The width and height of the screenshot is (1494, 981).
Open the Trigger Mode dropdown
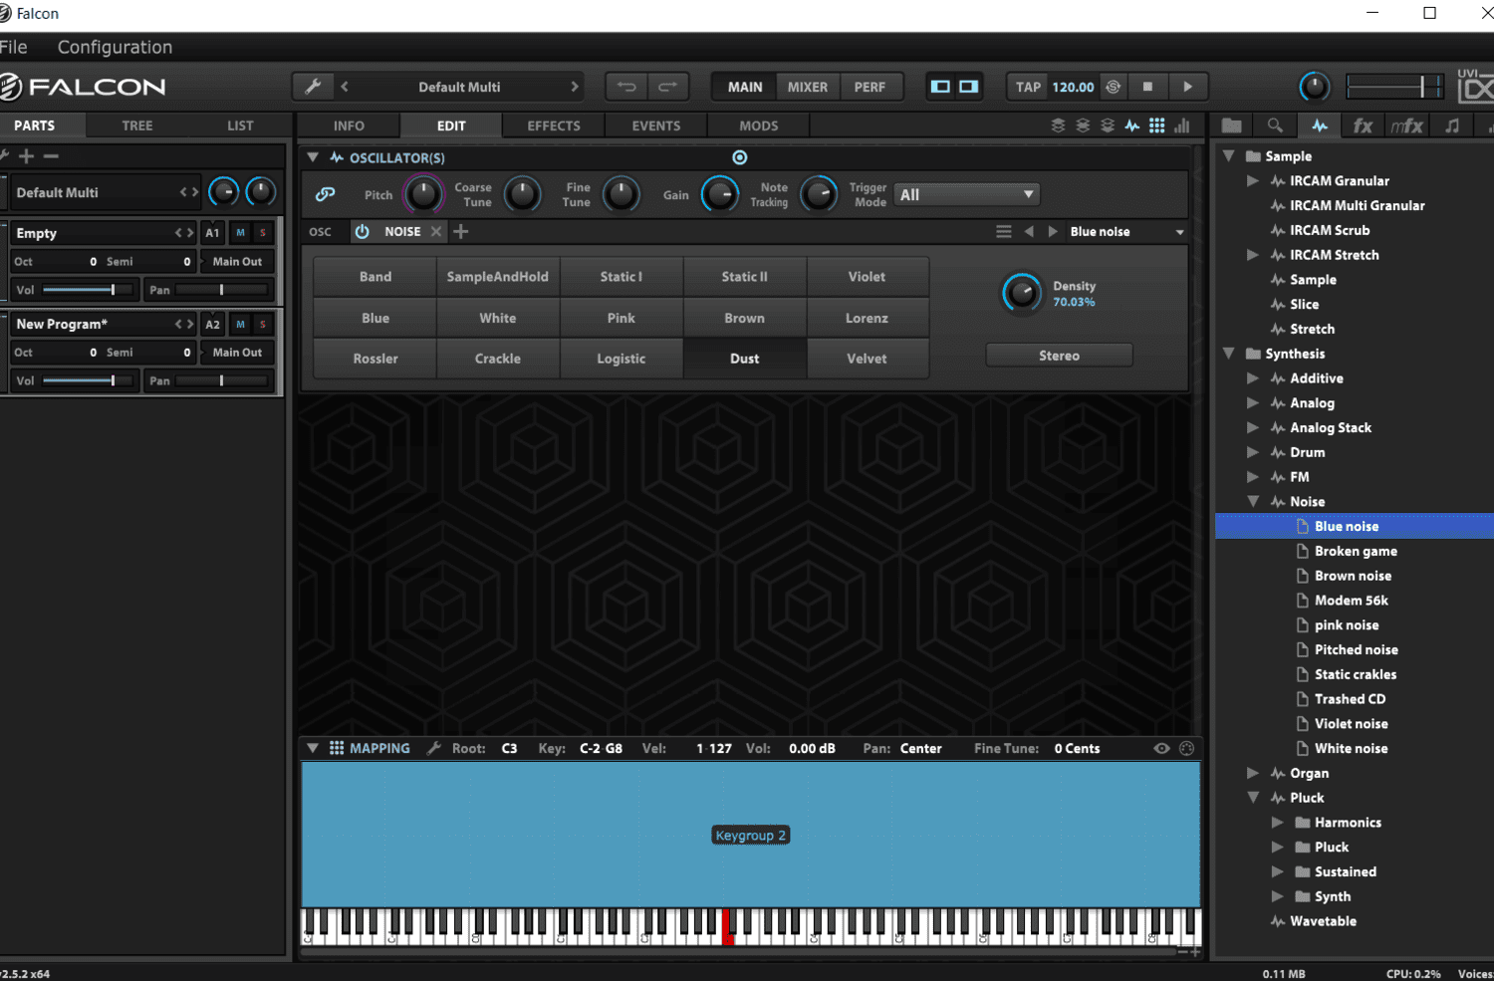point(966,195)
